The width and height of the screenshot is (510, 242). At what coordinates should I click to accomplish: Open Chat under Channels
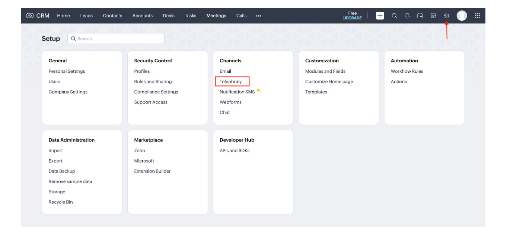pyautogui.click(x=224, y=112)
